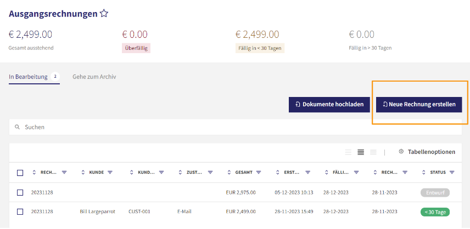Click the < 30 Tage status pill
This screenshot has width=470, height=229.
[435, 212]
